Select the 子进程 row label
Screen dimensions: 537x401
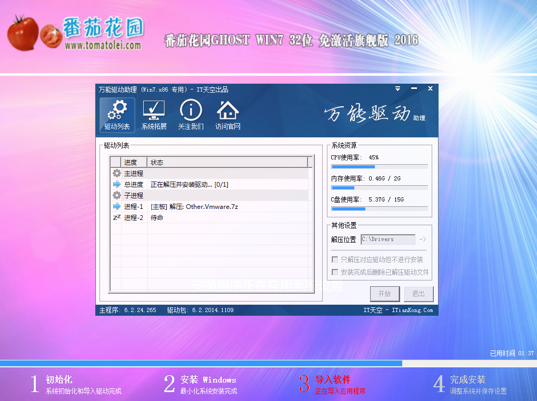tap(134, 196)
